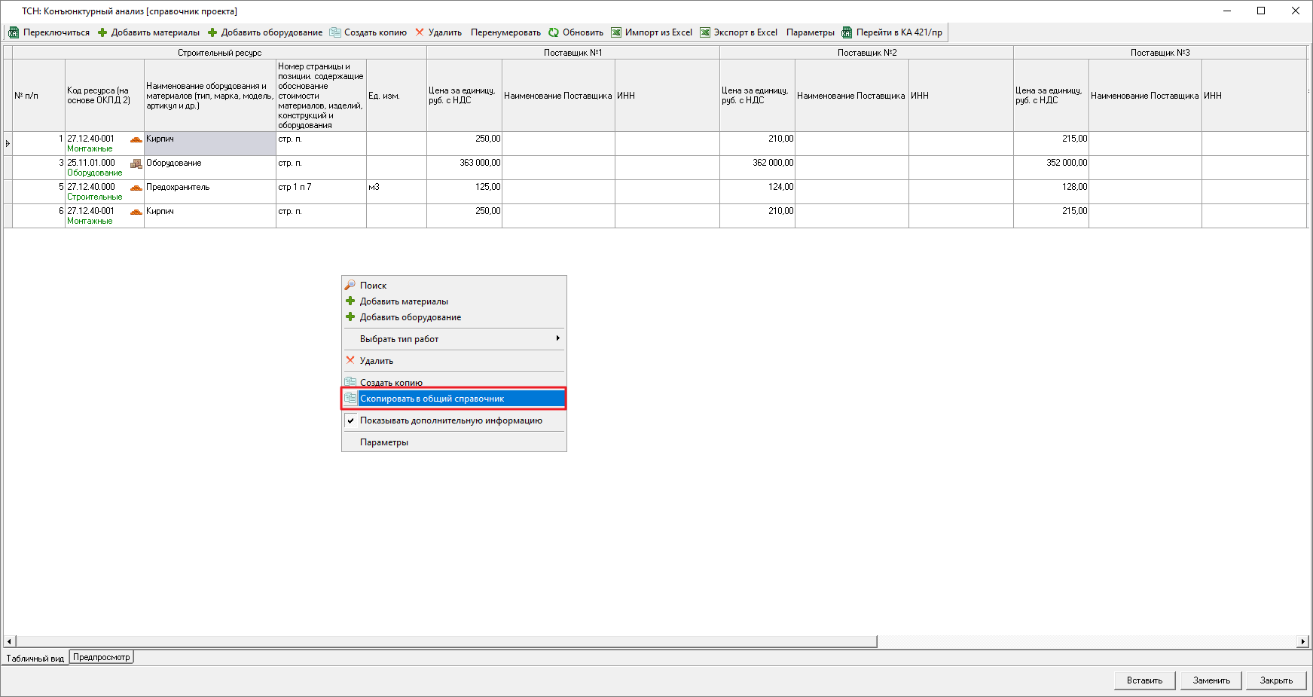Click the Переключиться toolbar icon
This screenshot has width=1313, height=697.
[x=14, y=32]
